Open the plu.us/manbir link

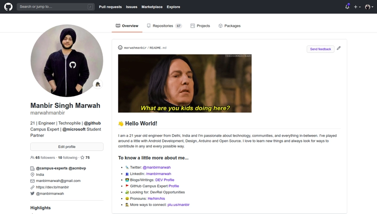click(x=179, y=205)
